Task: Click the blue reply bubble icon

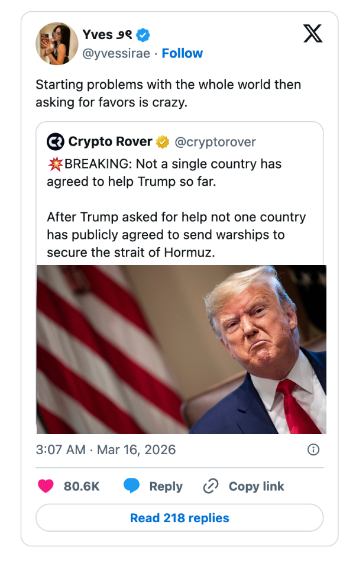Action: pyautogui.click(x=131, y=486)
